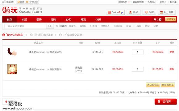This screenshot has width=179, height=111.
Task: Open 选购中心 link
Action: coord(152,2)
